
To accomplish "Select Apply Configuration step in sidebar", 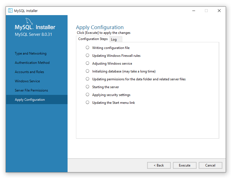I will pos(37,100).
